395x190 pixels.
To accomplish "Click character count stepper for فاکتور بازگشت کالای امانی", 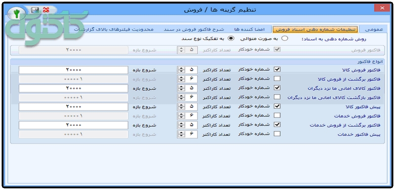I will coord(181,97).
